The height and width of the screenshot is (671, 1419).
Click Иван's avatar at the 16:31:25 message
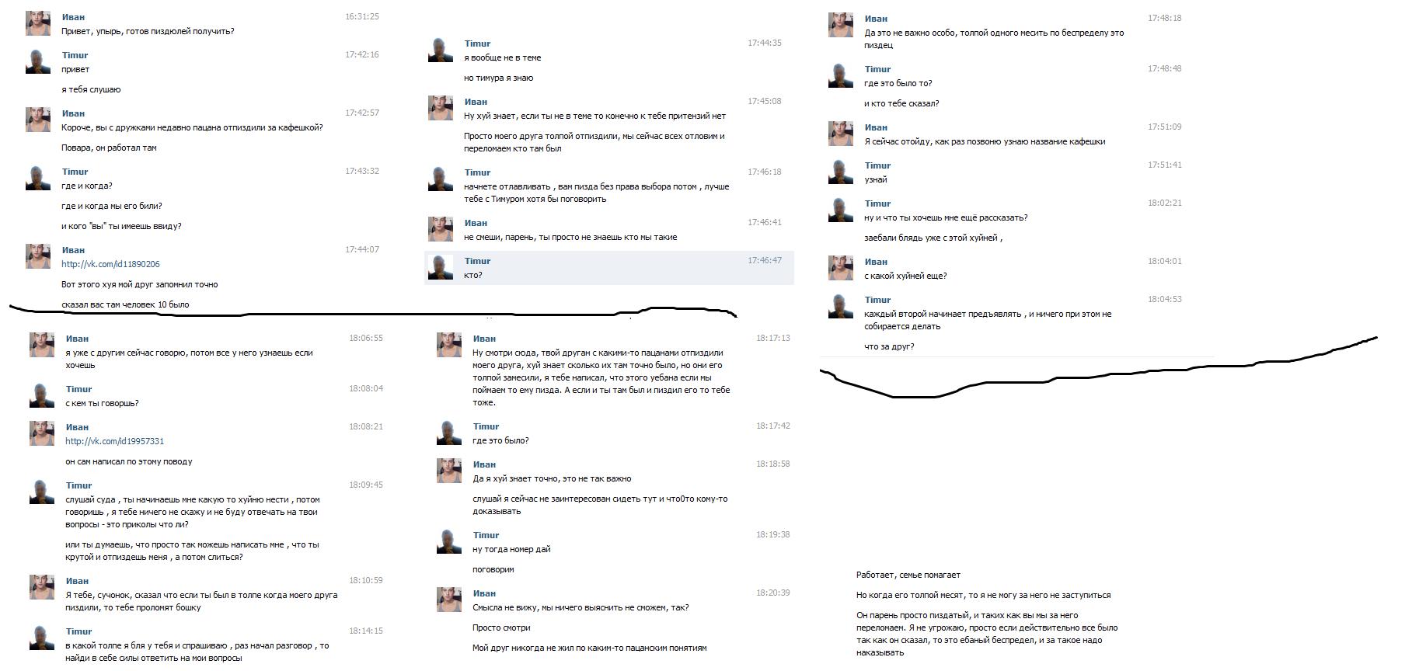[38, 23]
